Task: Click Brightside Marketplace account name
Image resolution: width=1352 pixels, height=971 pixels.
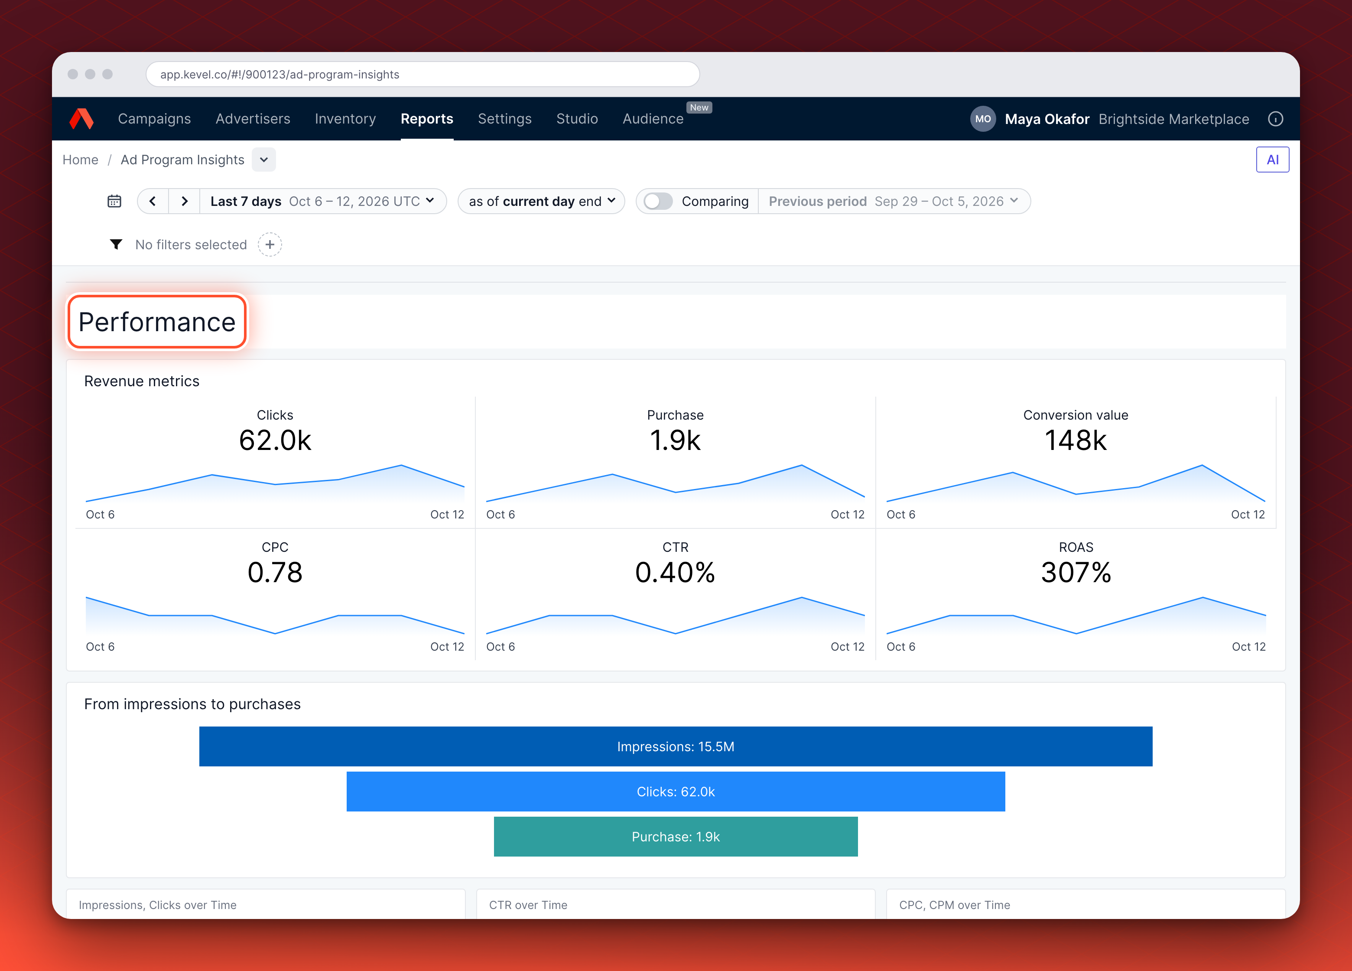Action: (1173, 119)
